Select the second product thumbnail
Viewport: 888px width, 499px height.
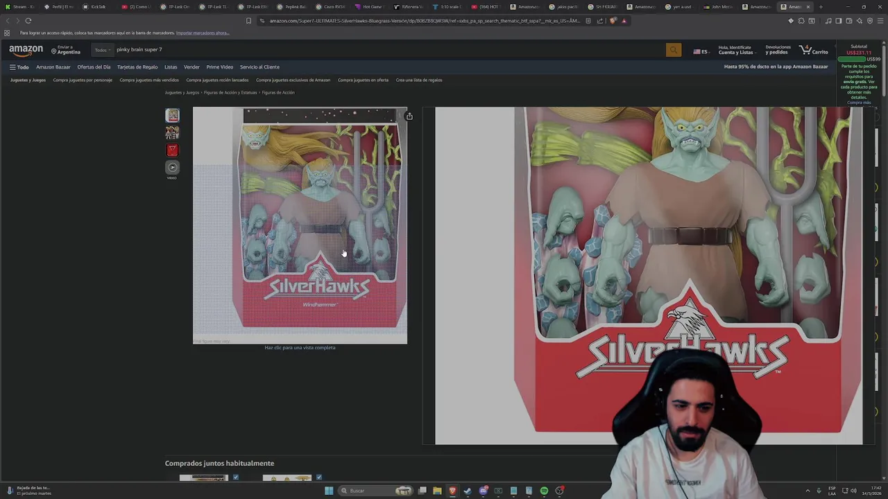(x=172, y=132)
